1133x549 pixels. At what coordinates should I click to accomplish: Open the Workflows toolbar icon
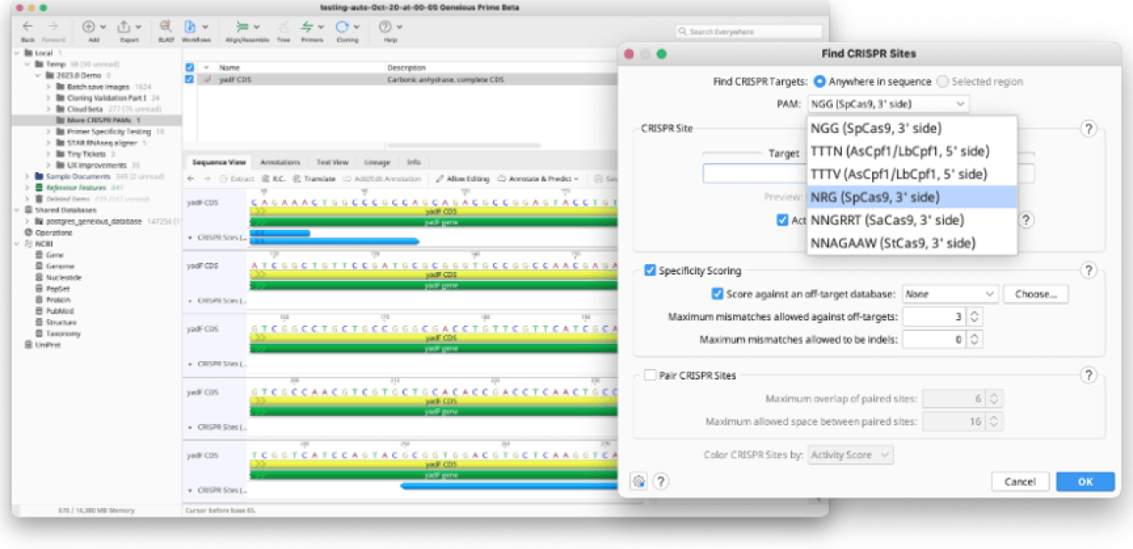pyautogui.click(x=190, y=27)
